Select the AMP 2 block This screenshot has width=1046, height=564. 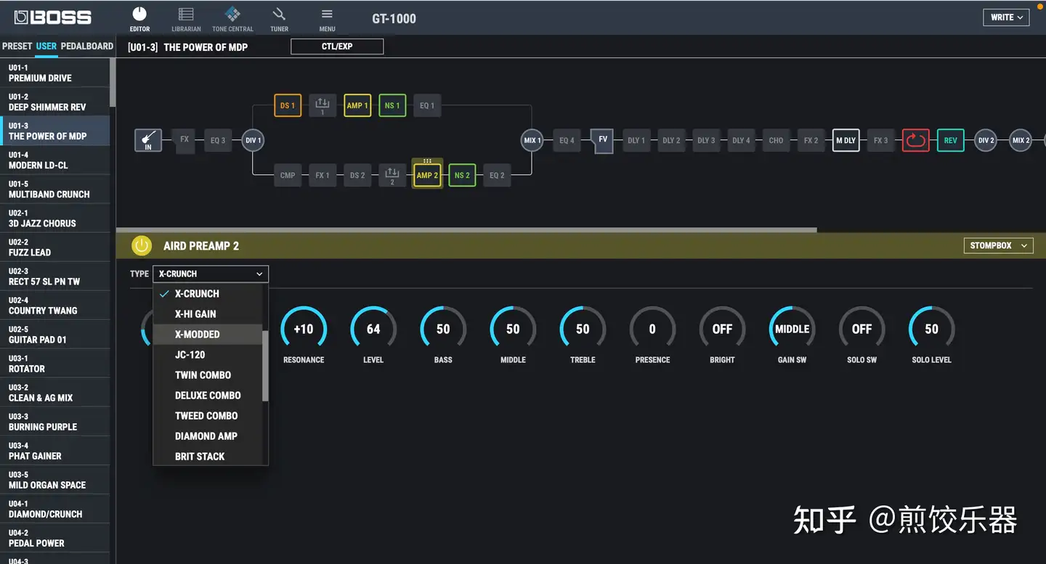(x=427, y=175)
